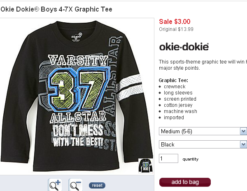Click the Black color selection box
This screenshot has width=247, height=191.
203,144
